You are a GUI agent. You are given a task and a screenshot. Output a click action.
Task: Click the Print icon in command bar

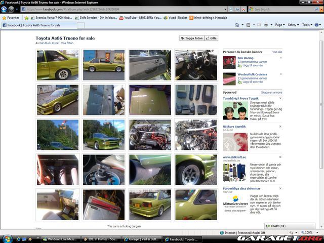click(266, 25)
